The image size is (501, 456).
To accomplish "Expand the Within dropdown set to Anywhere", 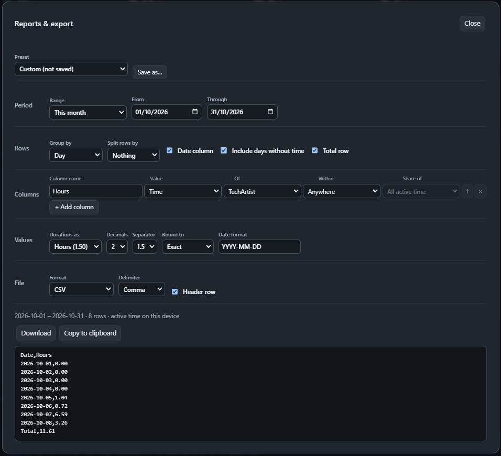I will [x=342, y=191].
